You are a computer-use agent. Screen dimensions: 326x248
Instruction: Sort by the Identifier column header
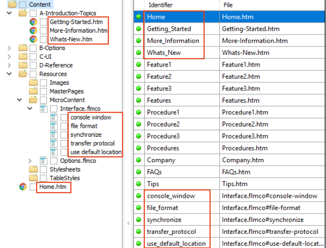point(161,5)
